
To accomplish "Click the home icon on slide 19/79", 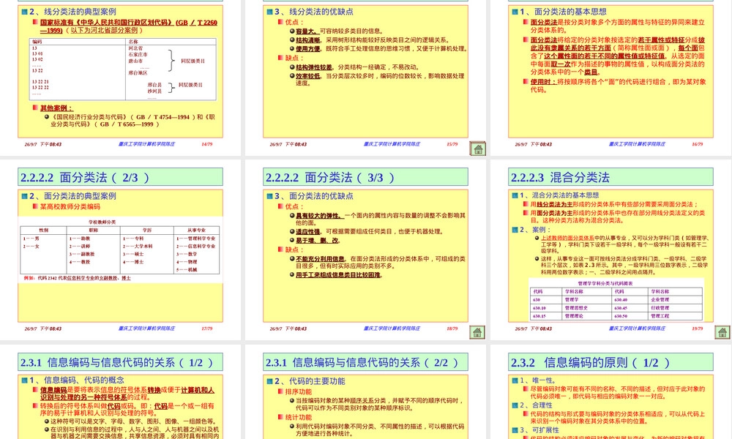I will tap(722, 332).
